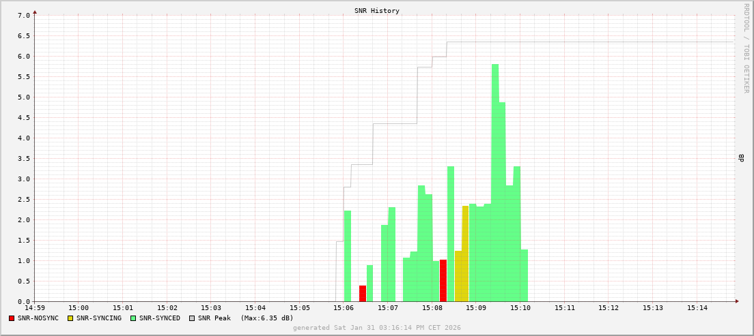754x336 pixels.
Task: Click the green SNR-SYNCED legend swatch
Action: click(x=132, y=318)
